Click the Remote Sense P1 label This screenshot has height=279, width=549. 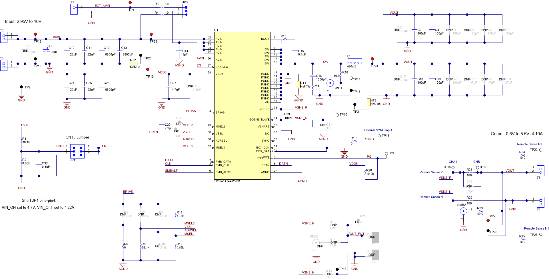(529, 144)
